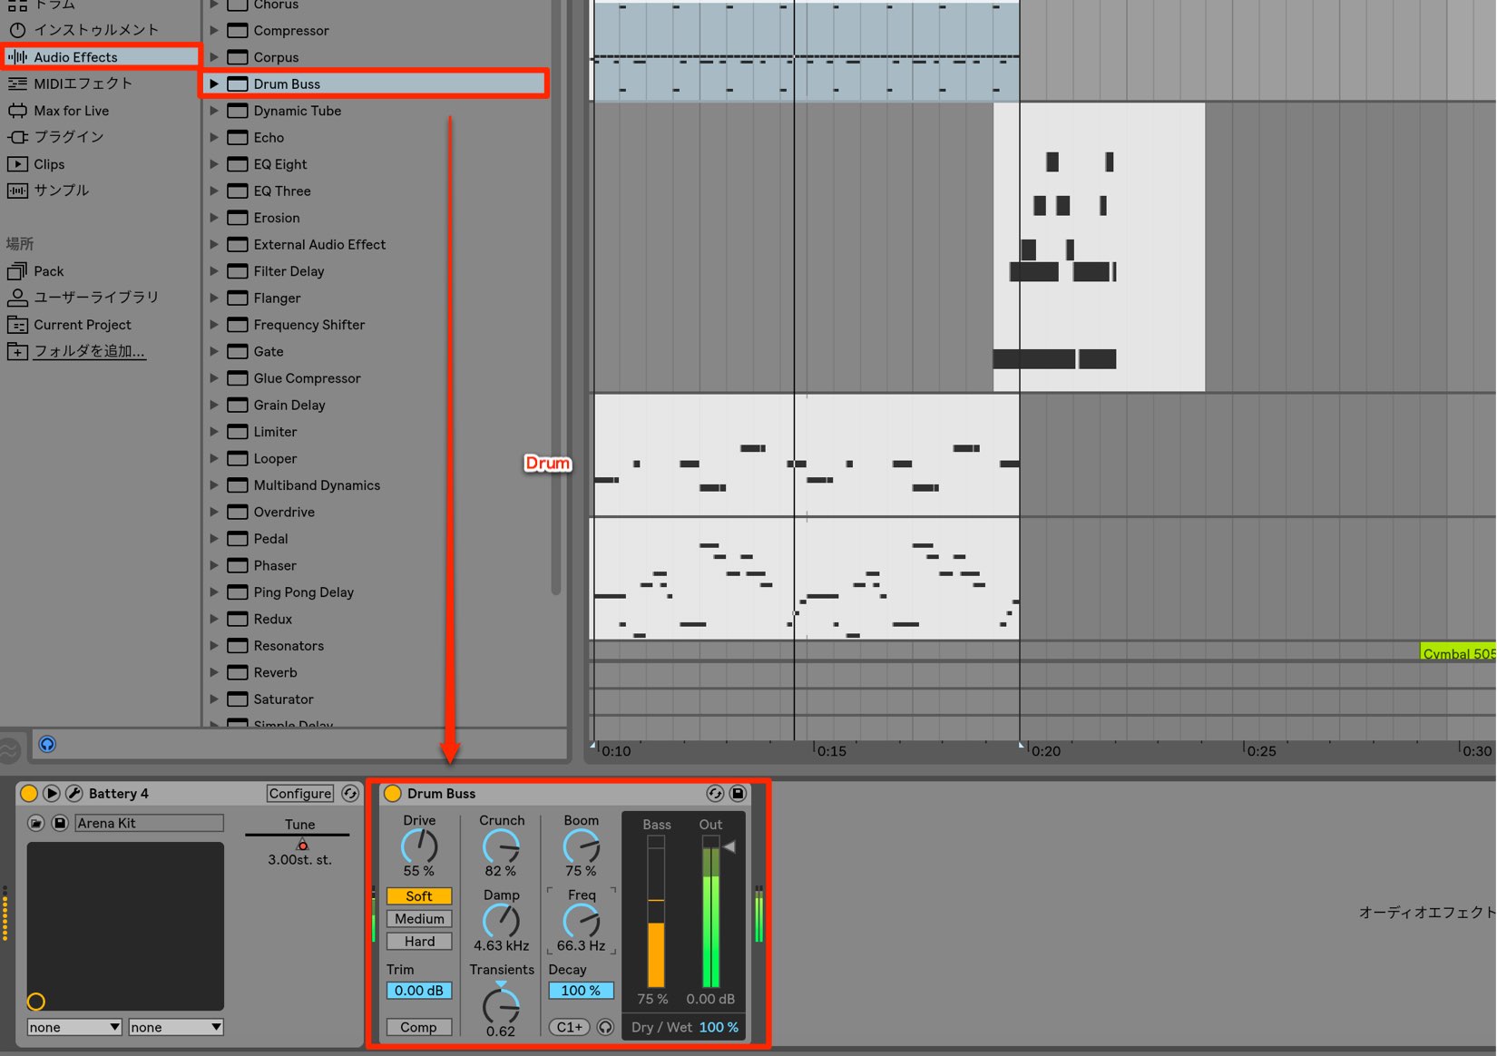Click the Transients knob

[501, 1005]
